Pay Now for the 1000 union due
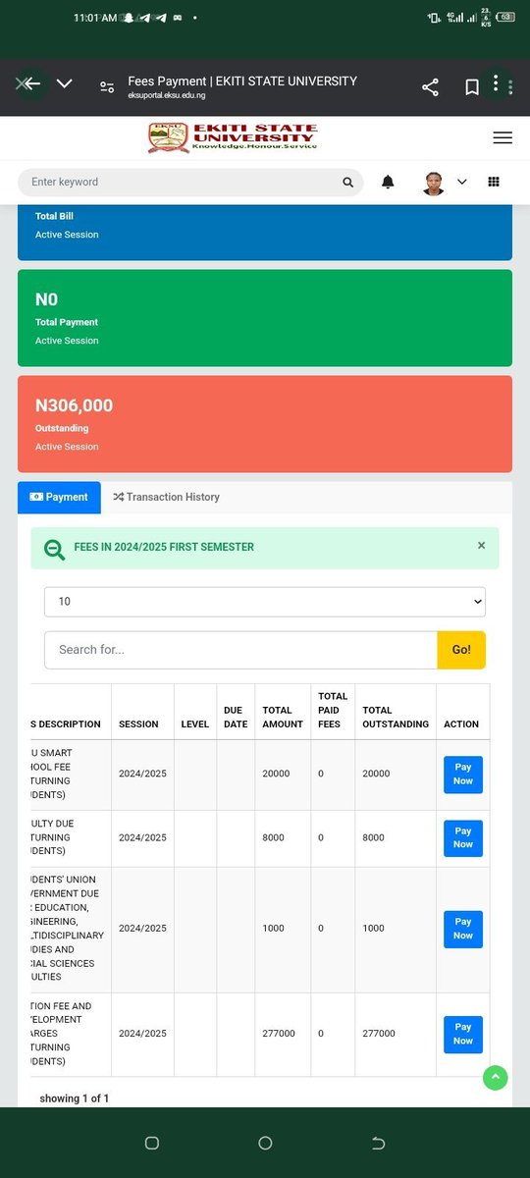This screenshot has width=530, height=1178. pos(463,929)
